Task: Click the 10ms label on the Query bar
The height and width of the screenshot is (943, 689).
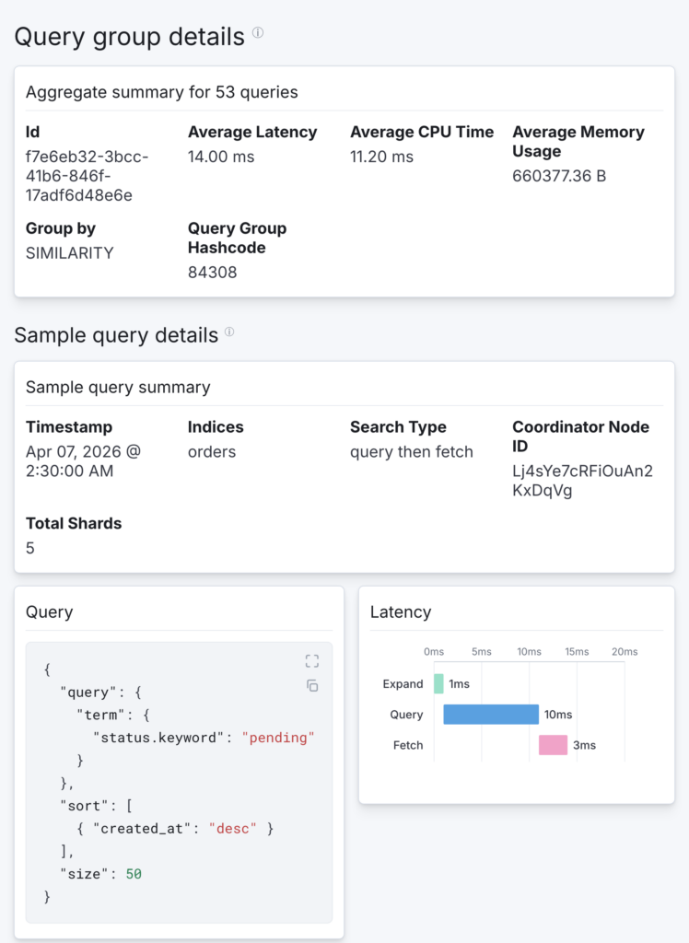Action: pos(558,715)
